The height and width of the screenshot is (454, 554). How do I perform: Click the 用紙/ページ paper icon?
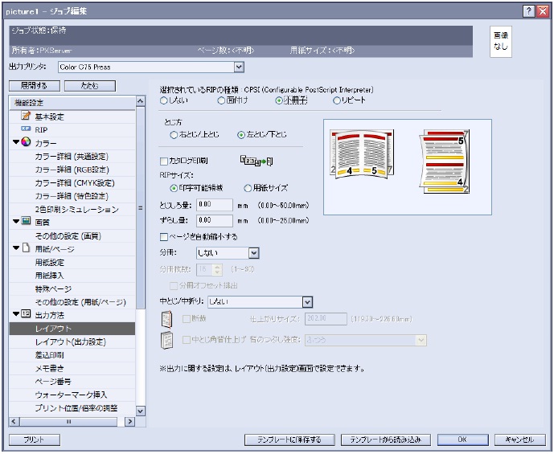[x=27, y=249]
